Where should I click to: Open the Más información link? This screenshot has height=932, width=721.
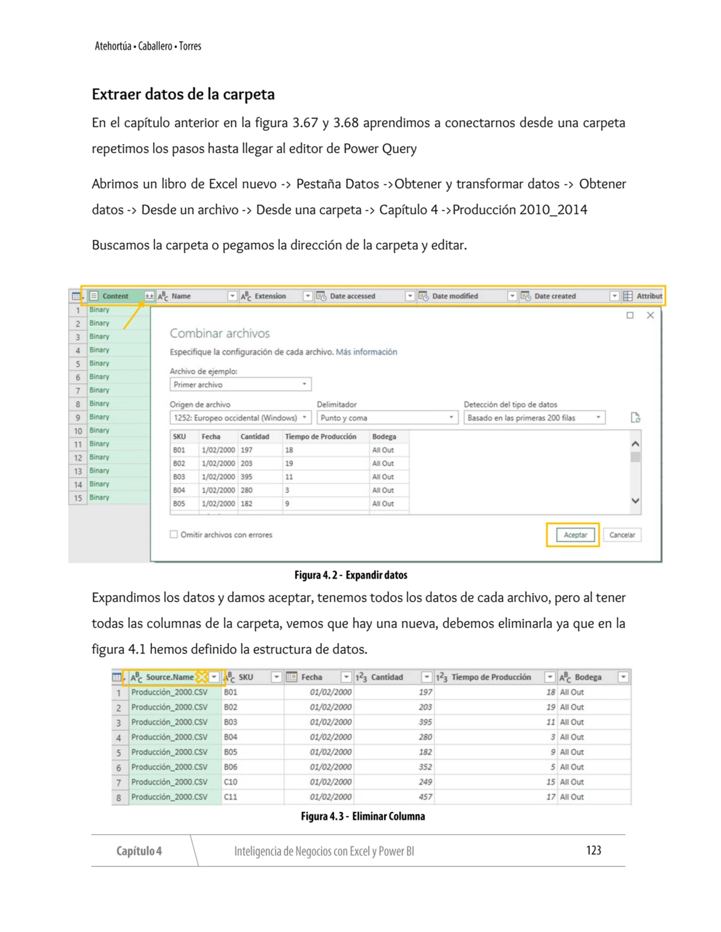pyautogui.click(x=367, y=352)
